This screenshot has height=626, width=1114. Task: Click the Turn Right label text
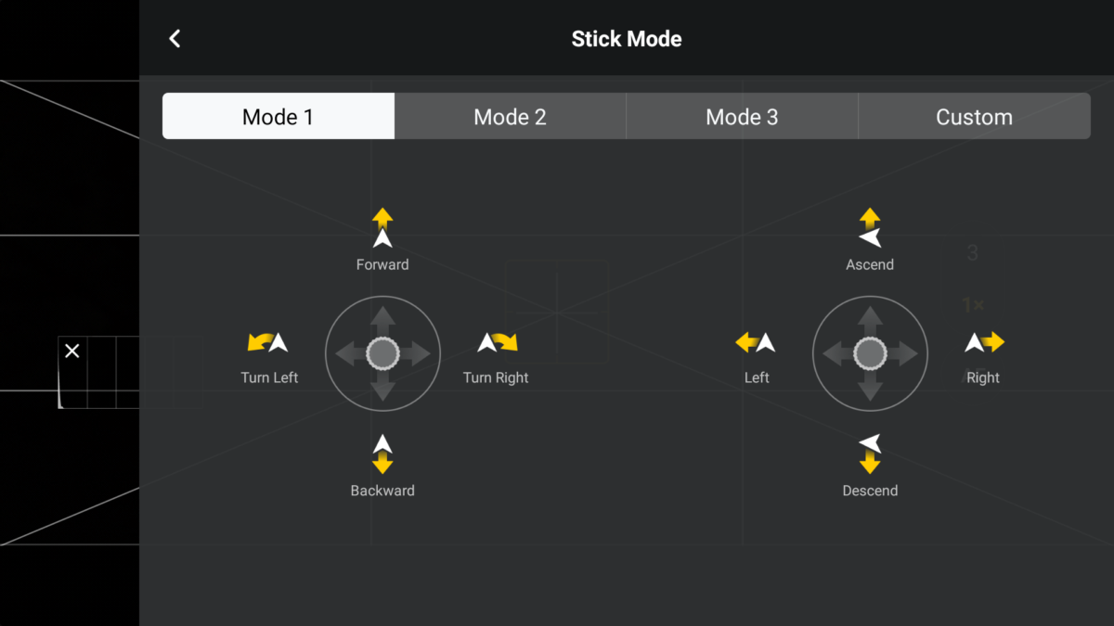click(496, 377)
